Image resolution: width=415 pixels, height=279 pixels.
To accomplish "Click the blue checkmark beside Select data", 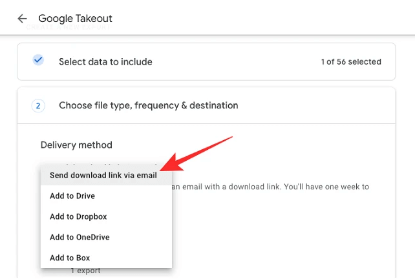I will click(38, 60).
